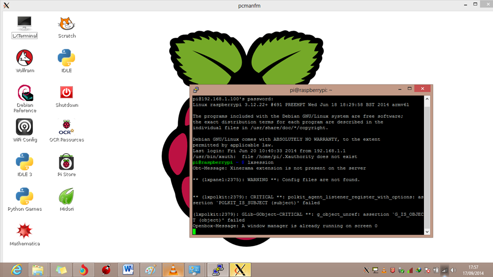
Task: Click the Xming icon in system tray
Action: (x=366, y=270)
